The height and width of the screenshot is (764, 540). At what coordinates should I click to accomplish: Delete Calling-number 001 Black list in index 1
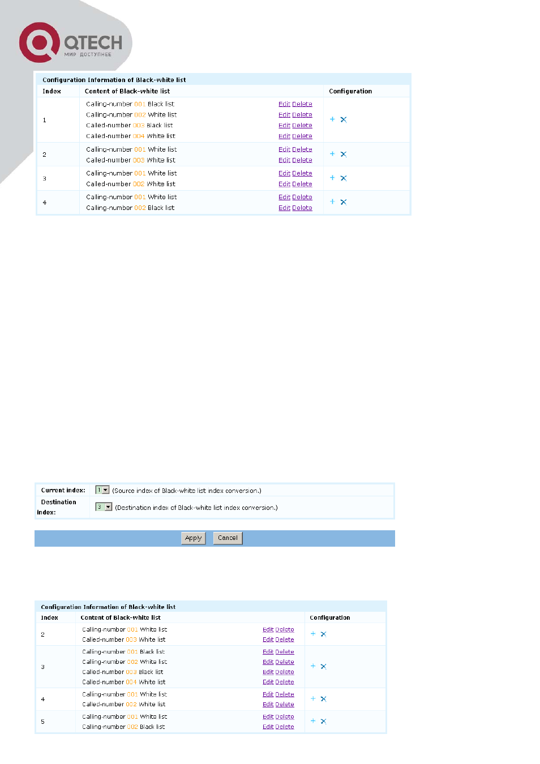(302, 104)
